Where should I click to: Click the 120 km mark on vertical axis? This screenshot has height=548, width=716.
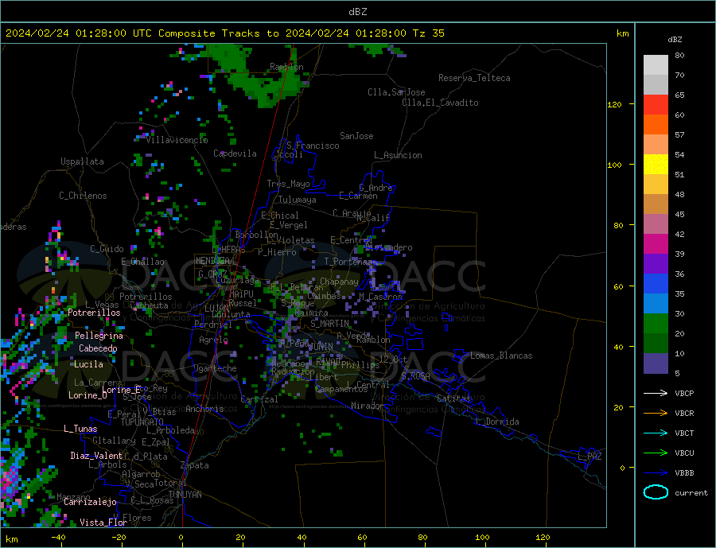[x=614, y=104]
